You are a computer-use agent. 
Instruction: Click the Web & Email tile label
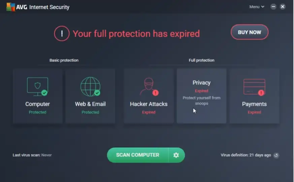90,104
